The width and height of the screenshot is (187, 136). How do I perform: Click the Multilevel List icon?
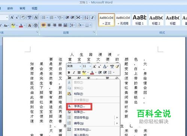59,18
